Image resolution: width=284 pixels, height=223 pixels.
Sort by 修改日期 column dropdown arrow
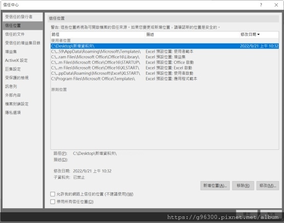[x=258, y=34]
